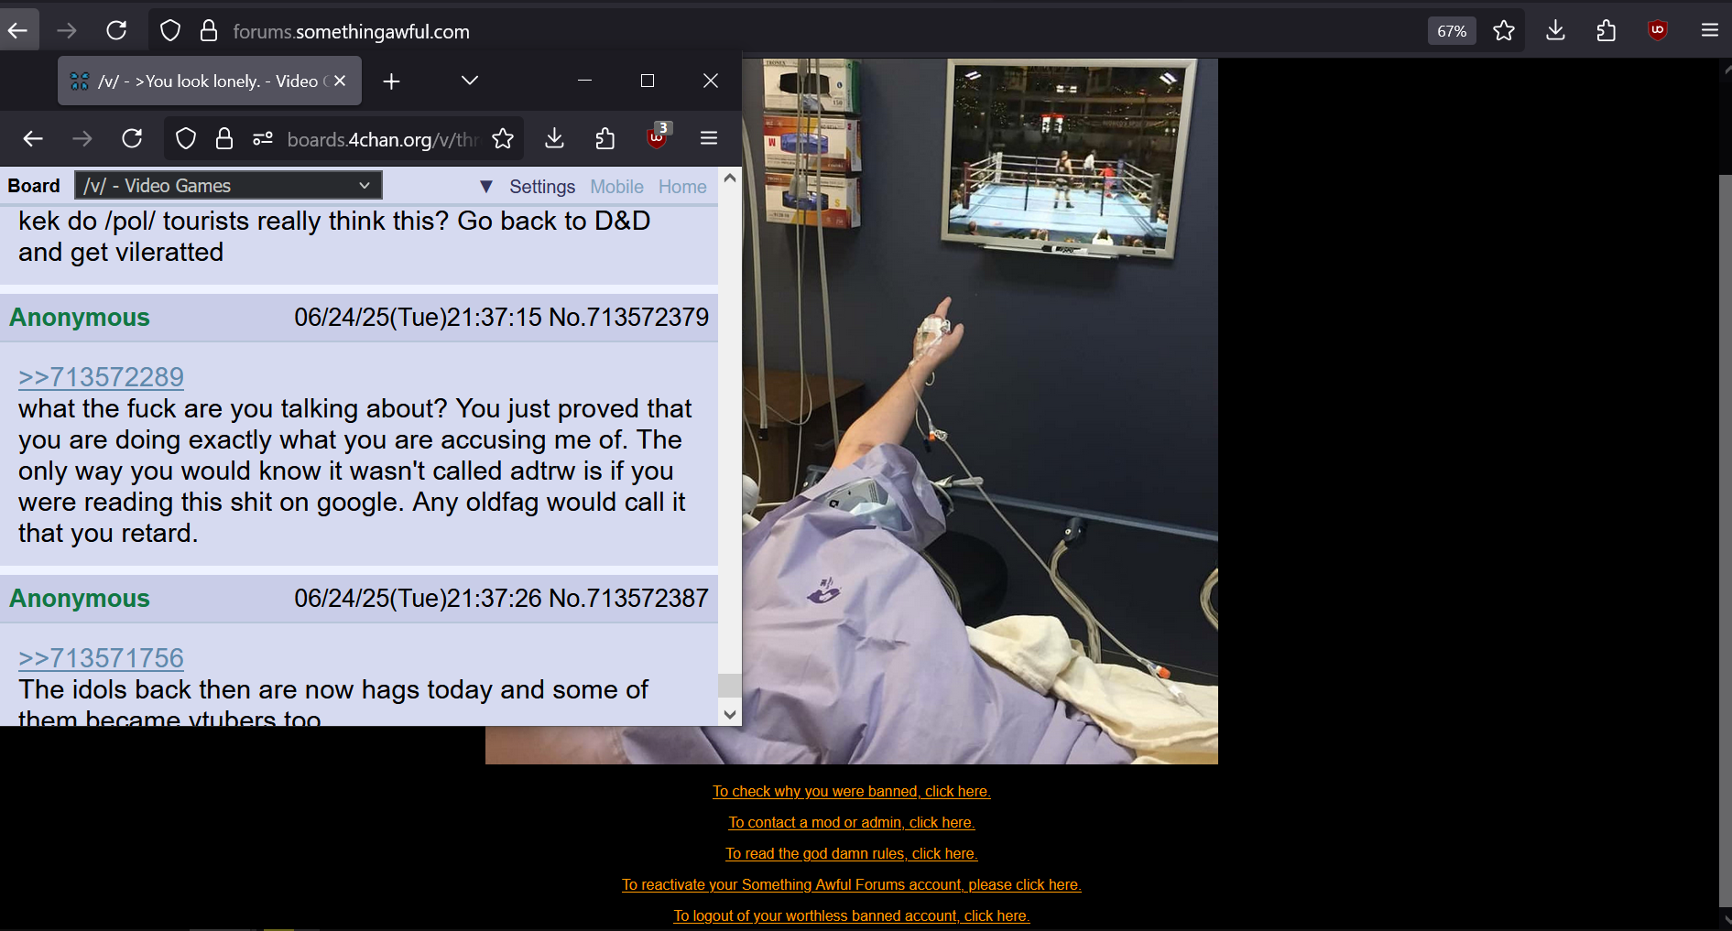Click padlock icon in 4chan window

[x=224, y=138]
